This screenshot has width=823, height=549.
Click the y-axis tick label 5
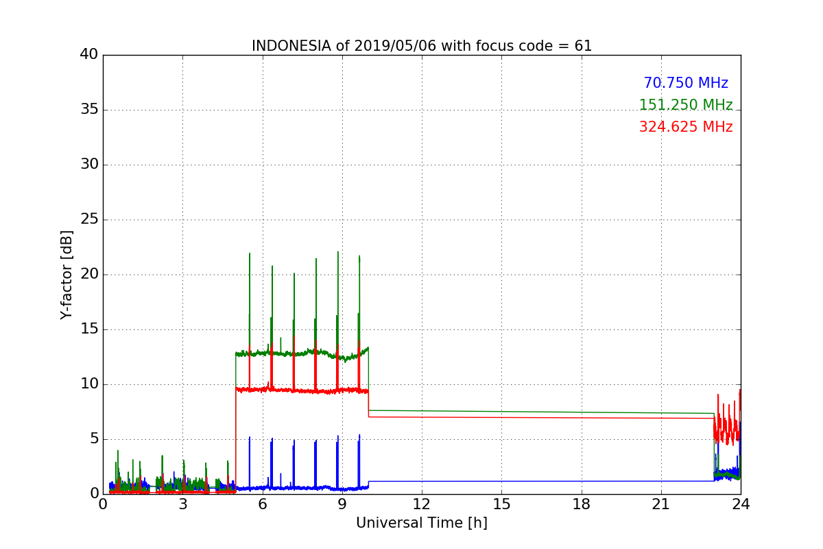click(94, 439)
